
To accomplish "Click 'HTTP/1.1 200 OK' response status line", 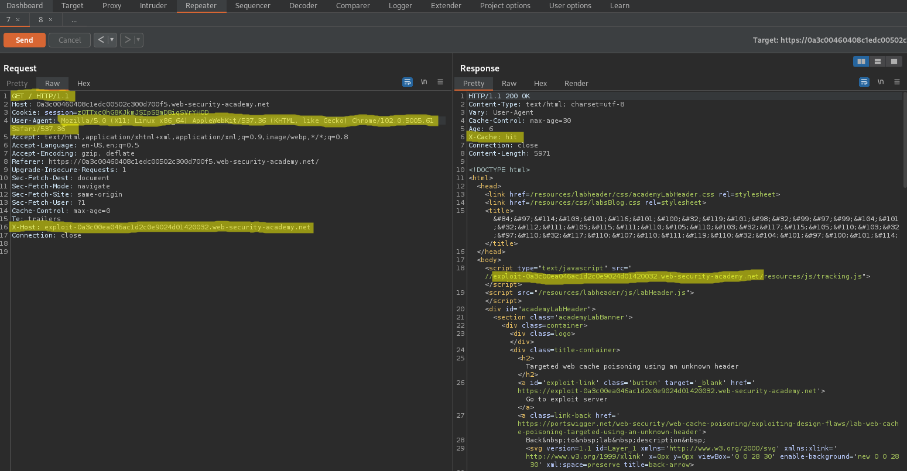I will coord(499,96).
